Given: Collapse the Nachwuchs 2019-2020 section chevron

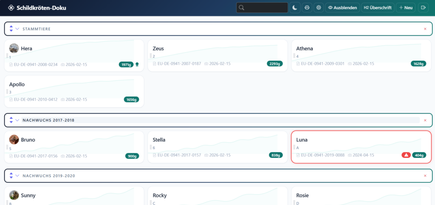Looking at the screenshot, I should [x=17, y=175].
